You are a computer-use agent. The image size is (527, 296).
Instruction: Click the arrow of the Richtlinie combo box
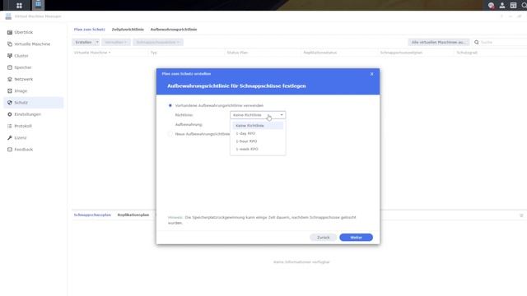click(282, 115)
